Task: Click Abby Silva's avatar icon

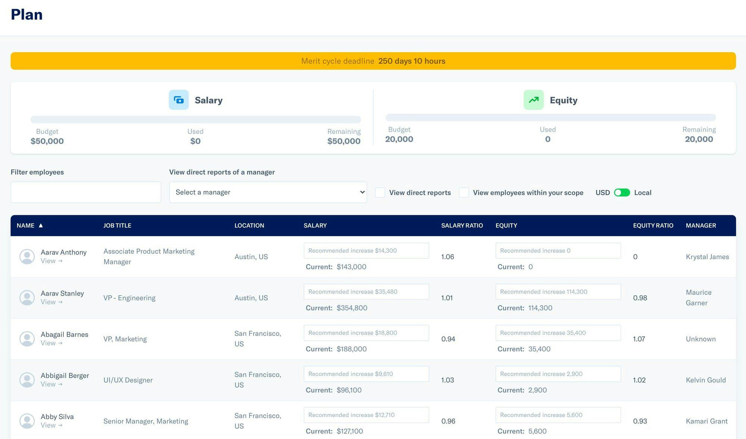Action: tap(27, 421)
